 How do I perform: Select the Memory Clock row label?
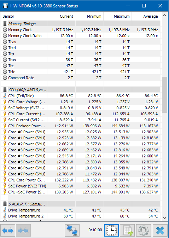(x=20, y=30)
